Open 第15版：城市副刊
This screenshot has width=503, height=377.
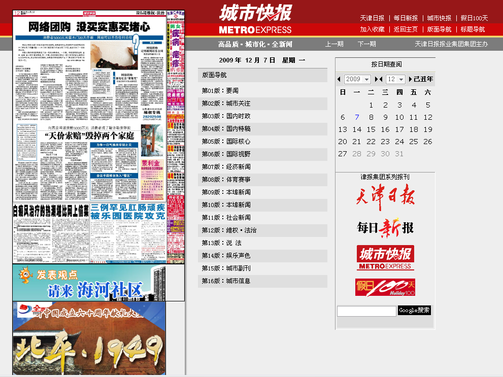pos(226,268)
